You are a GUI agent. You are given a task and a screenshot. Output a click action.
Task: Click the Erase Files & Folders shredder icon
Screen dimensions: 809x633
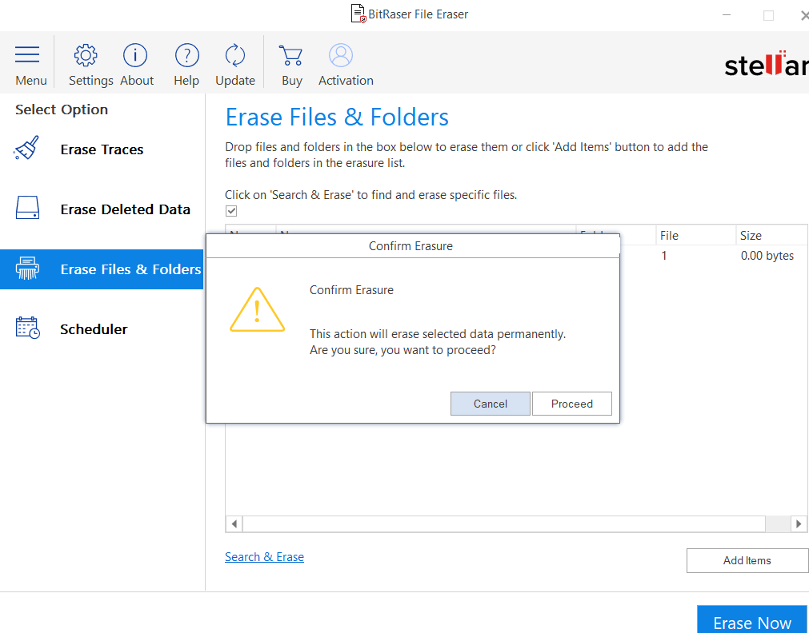point(27,268)
